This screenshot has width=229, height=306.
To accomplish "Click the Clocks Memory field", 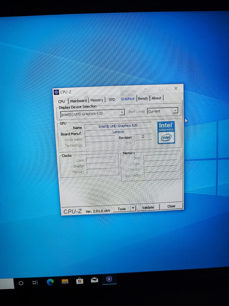I will [102, 171].
